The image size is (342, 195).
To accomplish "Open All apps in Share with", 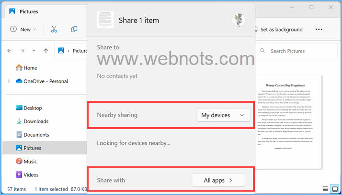I will [x=218, y=180].
